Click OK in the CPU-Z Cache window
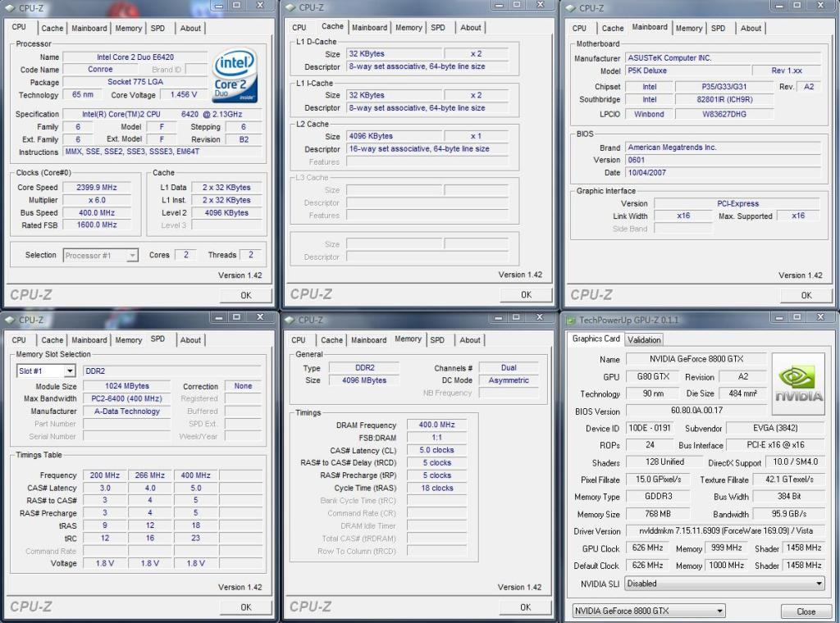The height and width of the screenshot is (623, 840). (526, 295)
